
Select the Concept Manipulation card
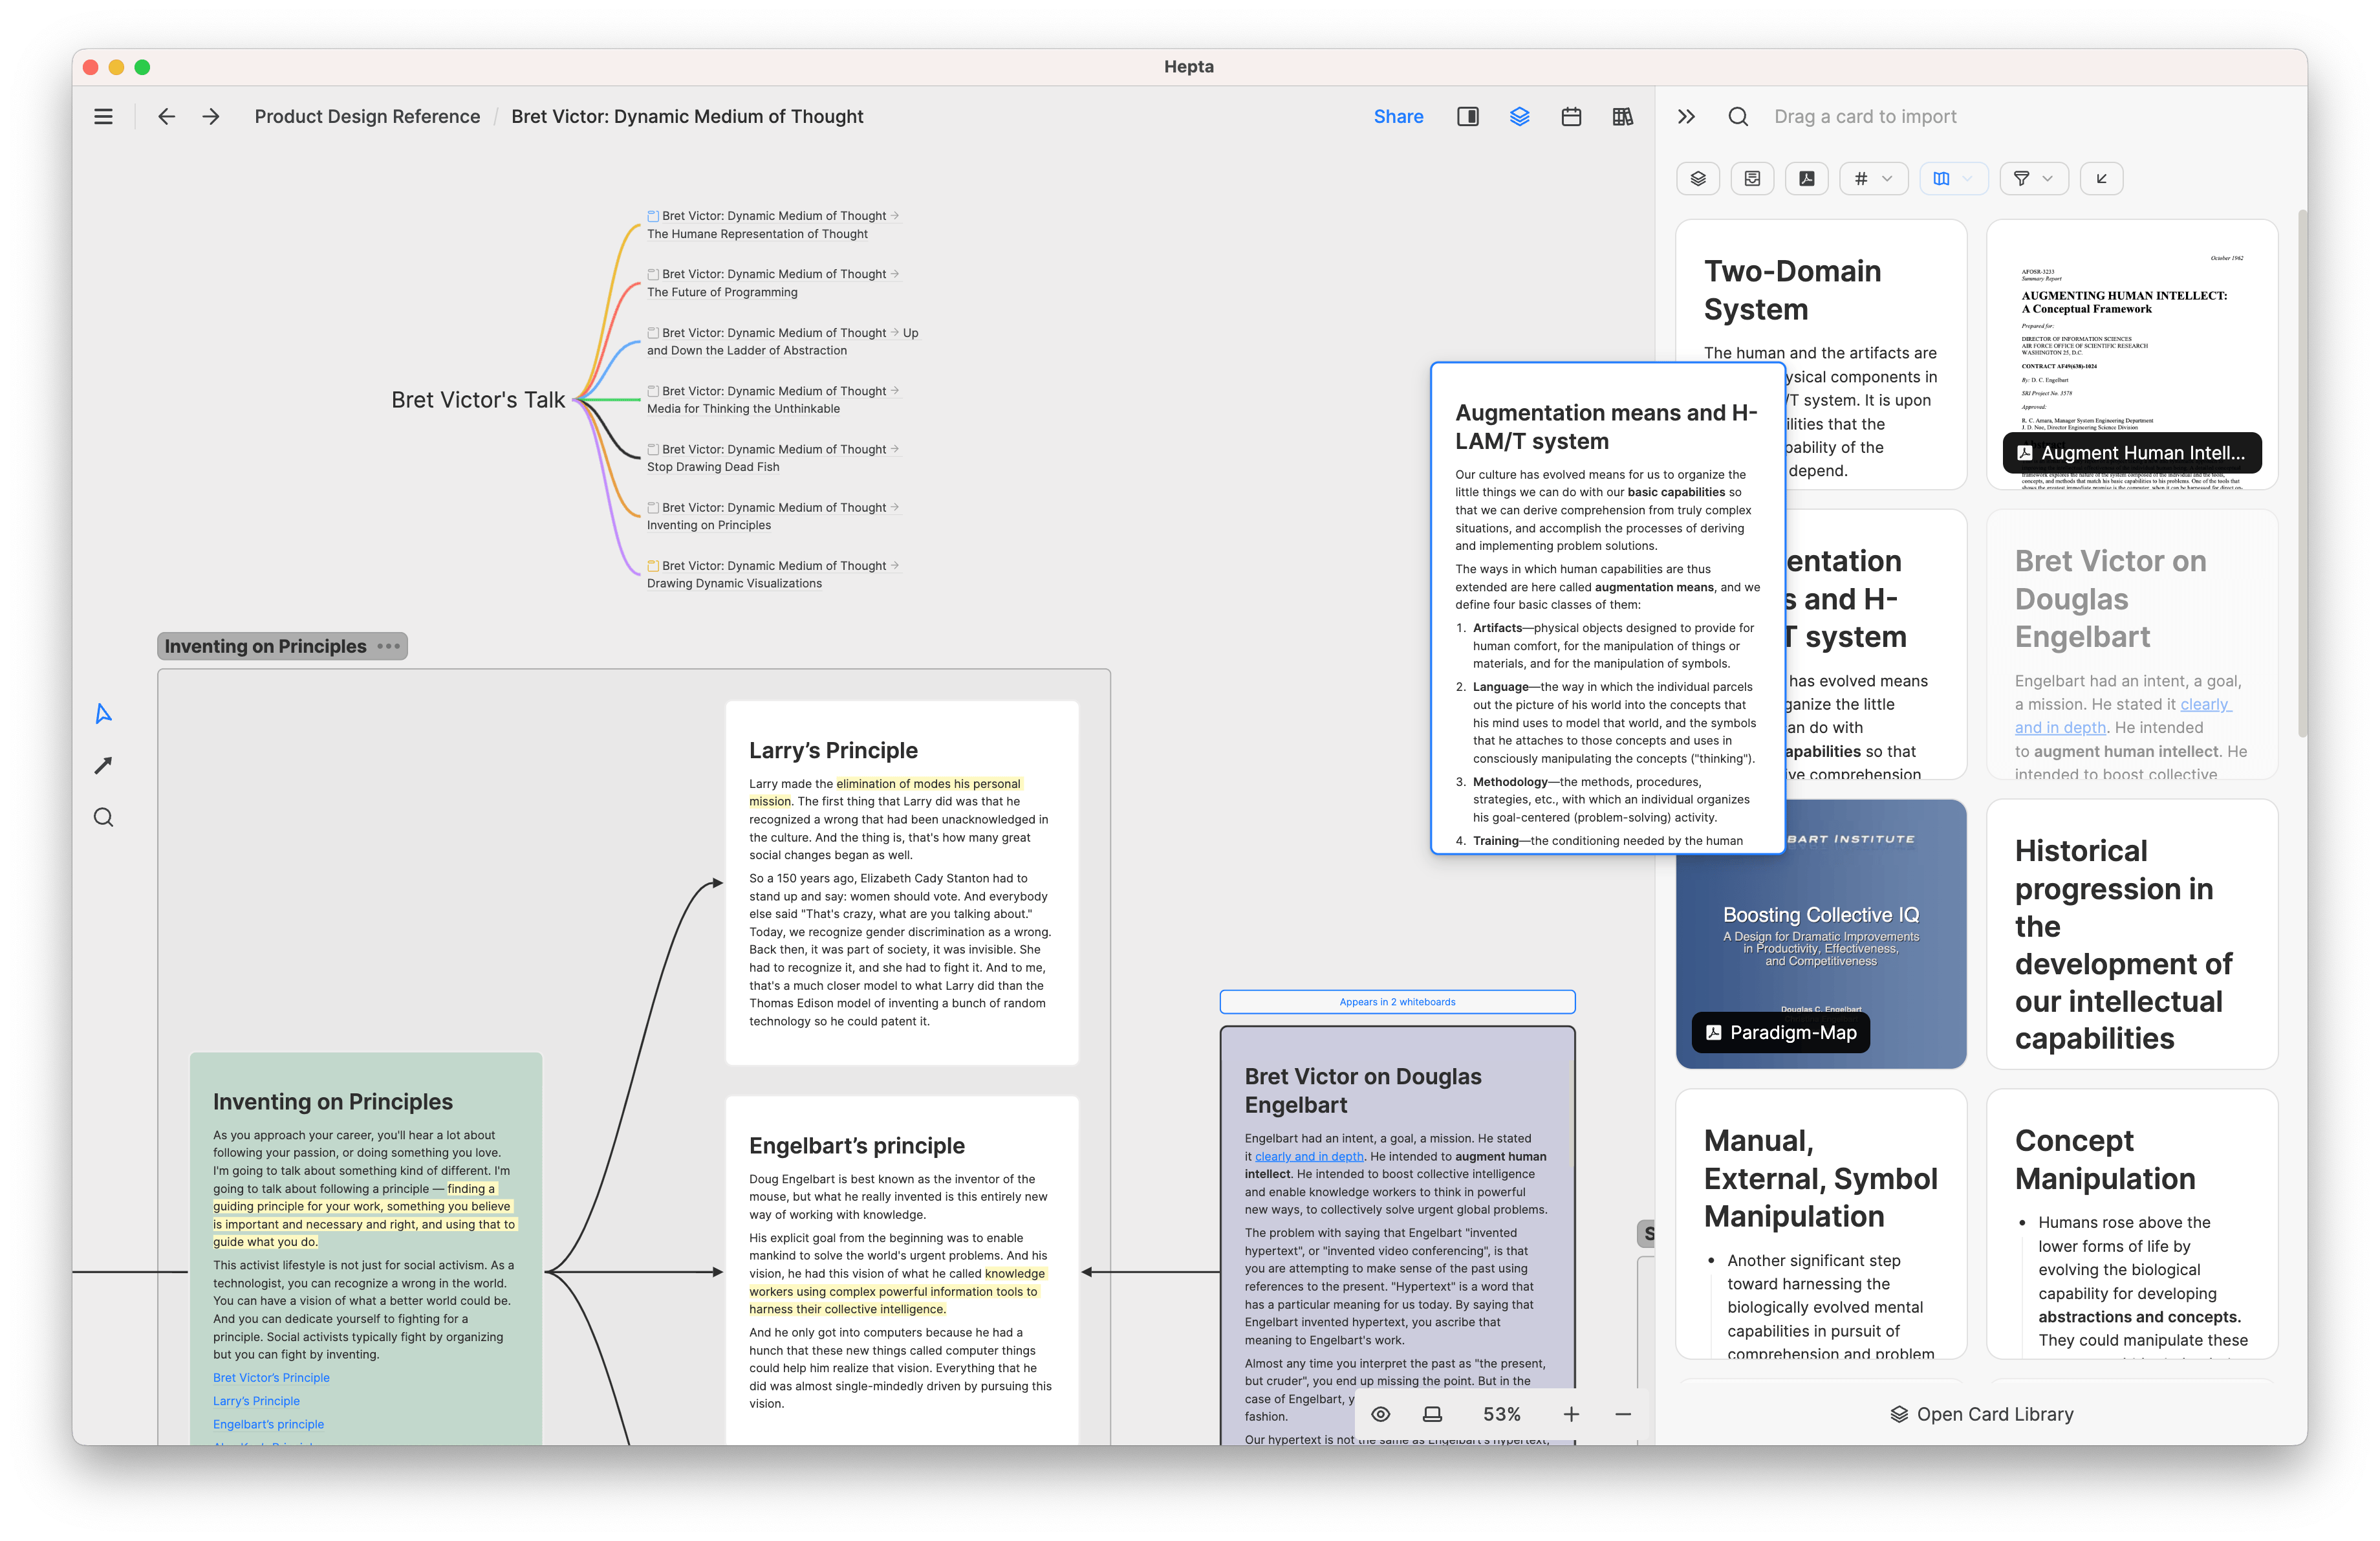pyautogui.click(x=2131, y=1224)
